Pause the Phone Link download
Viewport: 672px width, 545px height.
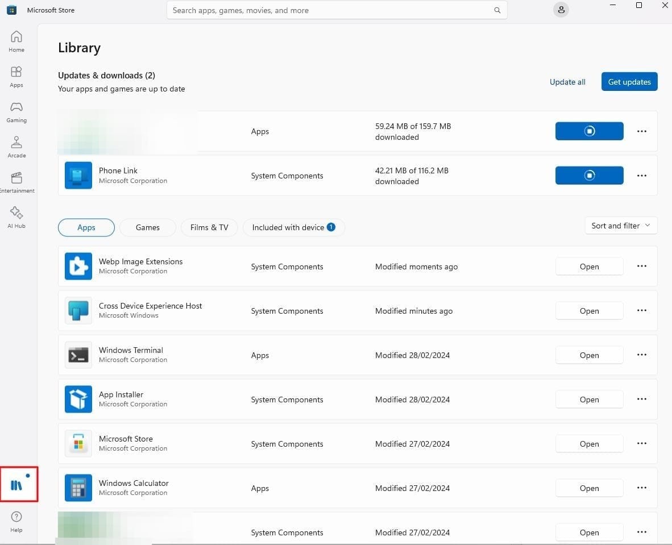pyautogui.click(x=589, y=175)
